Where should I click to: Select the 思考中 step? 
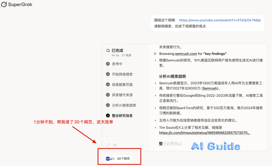click(117, 64)
